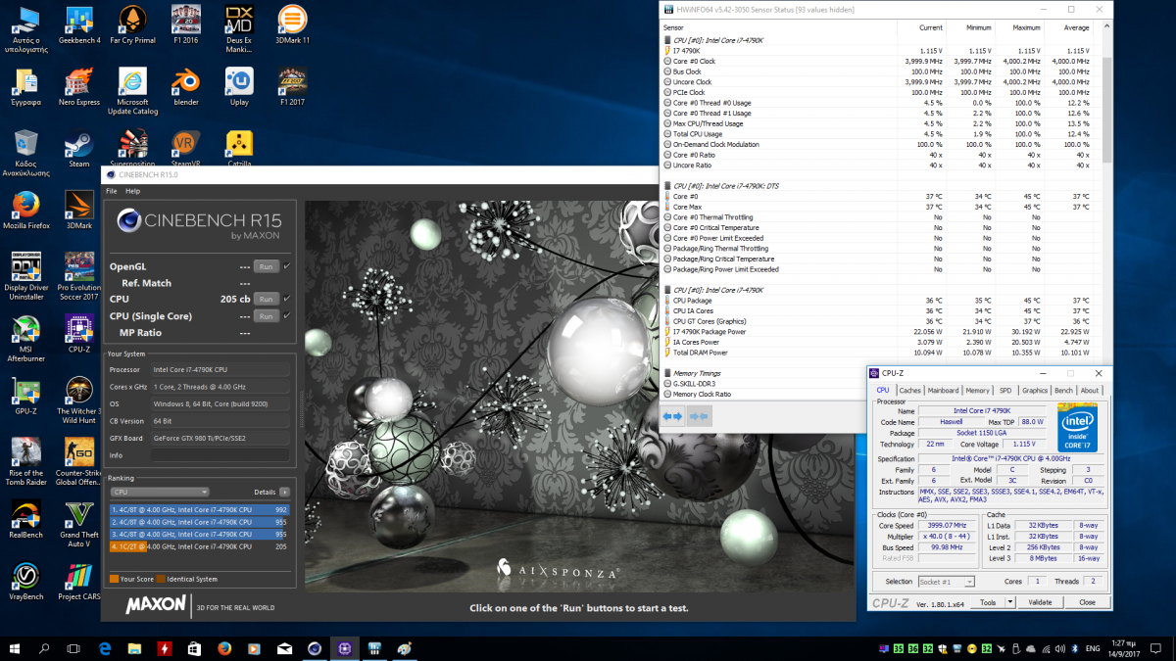
Task: Switch to the Mainboard tab in CPU-Z
Action: (944, 390)
